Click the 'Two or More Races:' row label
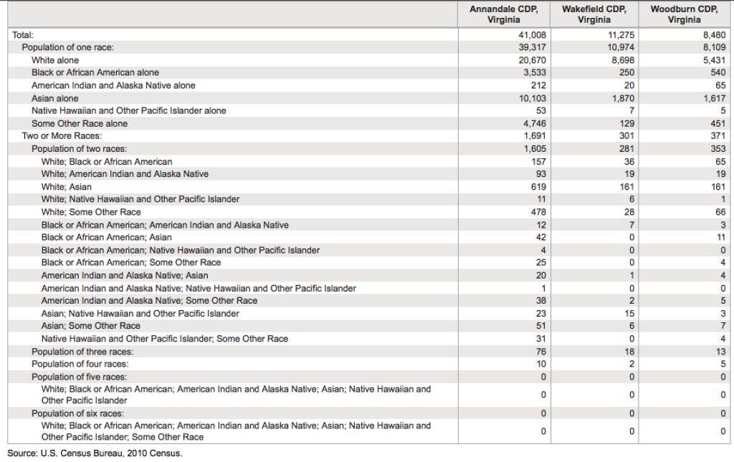Screen dimensions: 734x462 point(62,135)
